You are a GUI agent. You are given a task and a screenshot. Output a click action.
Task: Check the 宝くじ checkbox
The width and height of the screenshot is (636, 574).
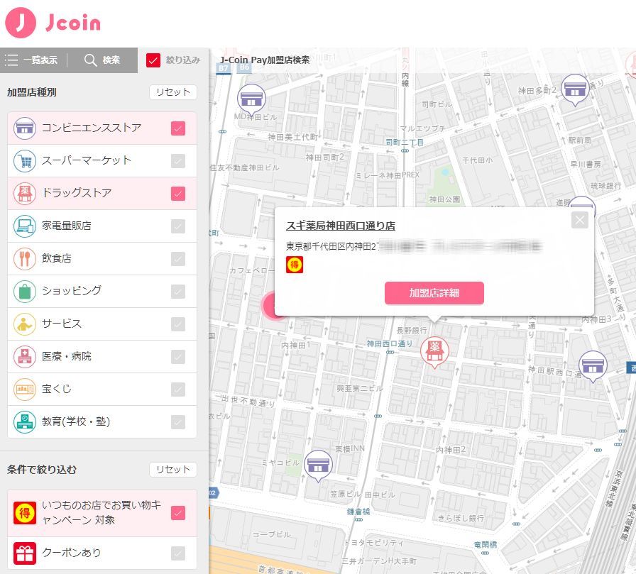tap(178, 389)
